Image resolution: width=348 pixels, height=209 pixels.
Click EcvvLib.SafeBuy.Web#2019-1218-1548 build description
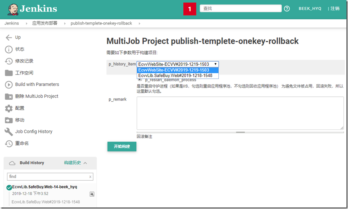click(x=46, y=202)
